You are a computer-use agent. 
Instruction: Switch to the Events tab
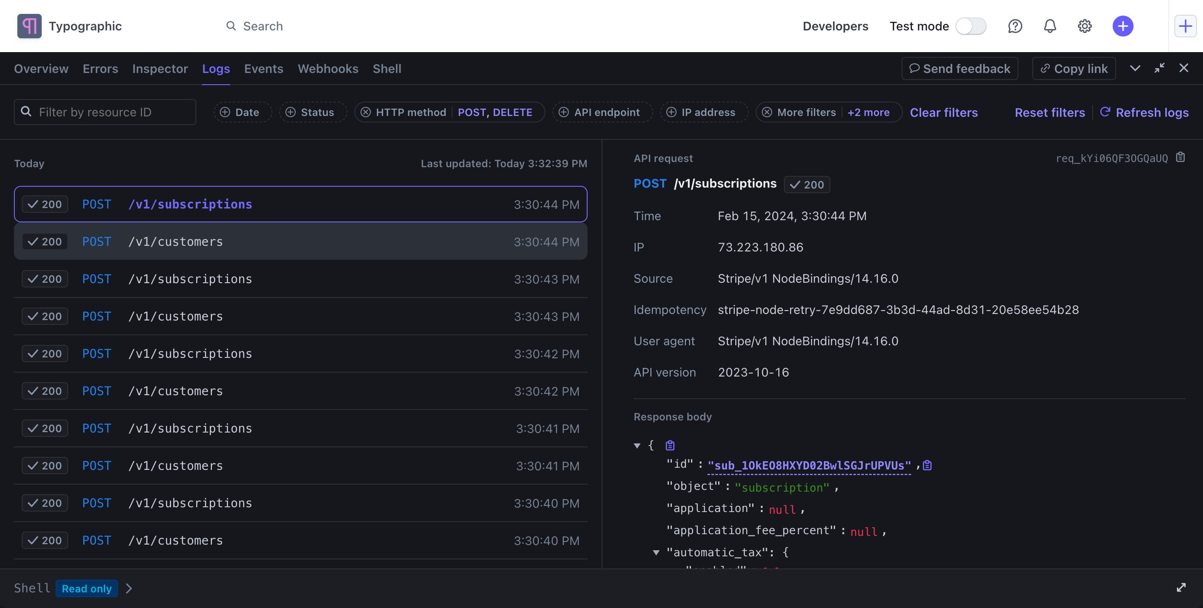(263, 68)
